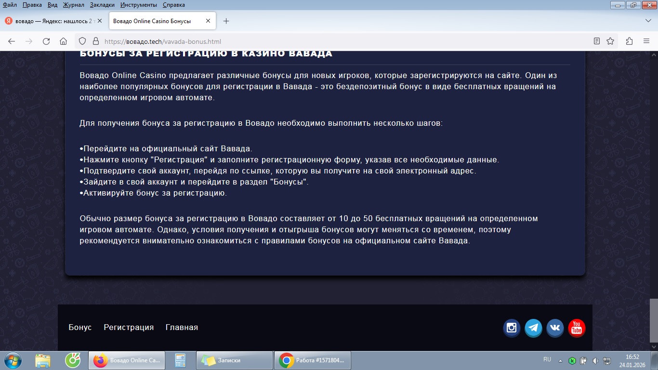Expand the list of all tabs
Image resolution: width=658 pixels, height=370 pixels.
coord(648,21)
